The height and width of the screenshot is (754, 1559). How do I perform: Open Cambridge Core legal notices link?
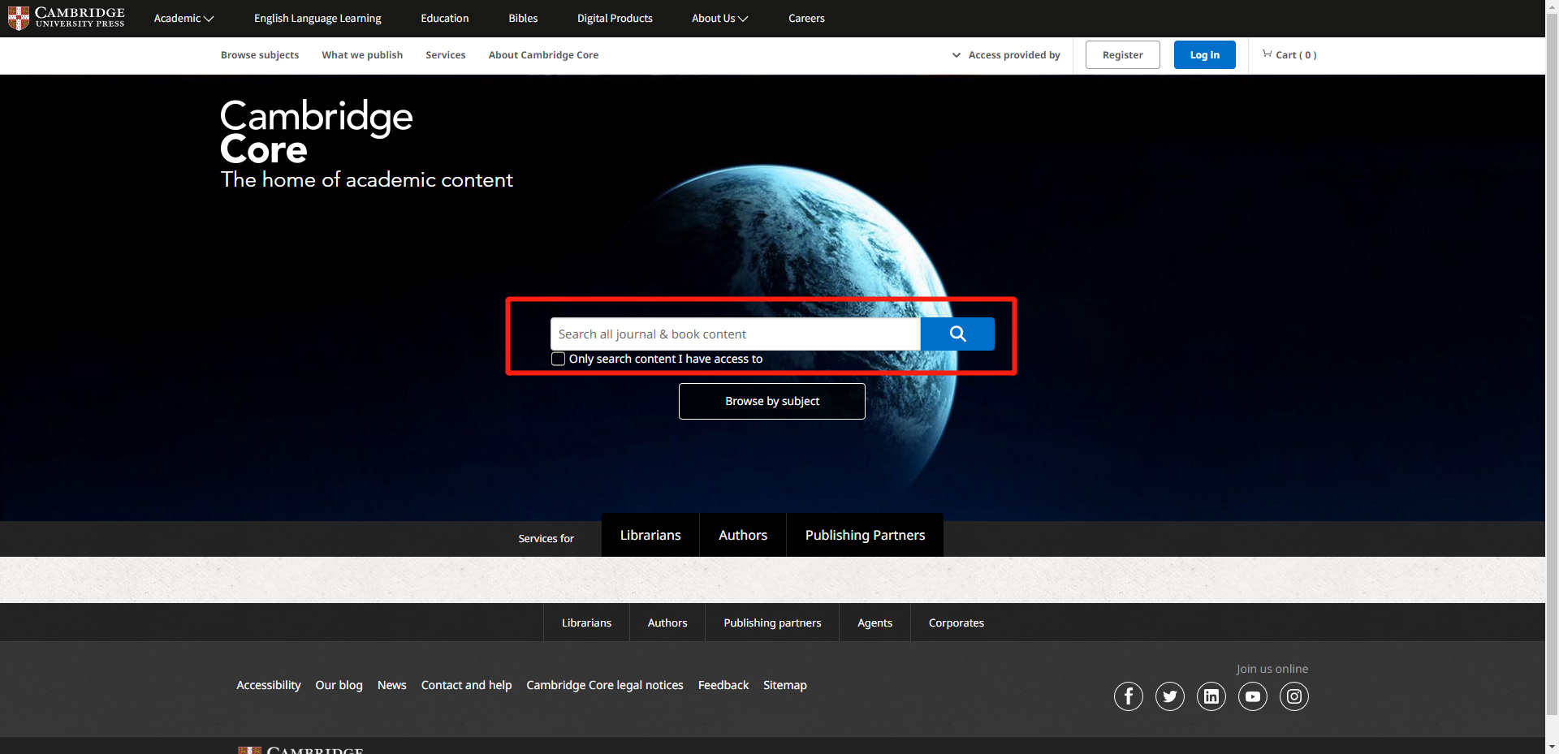(605, 685)
